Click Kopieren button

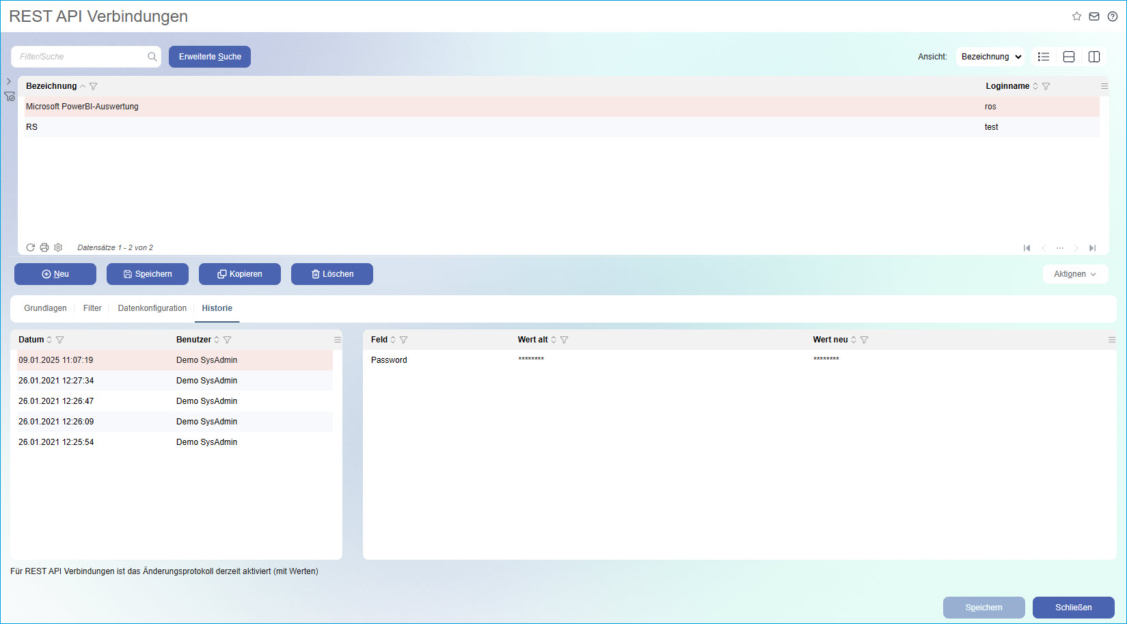tap(240, 274)
